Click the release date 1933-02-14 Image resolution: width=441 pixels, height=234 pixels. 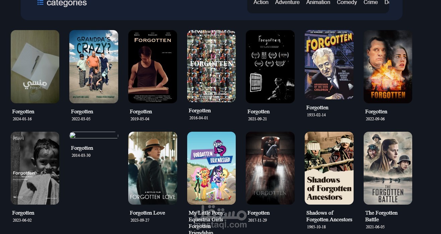[316, 115]
